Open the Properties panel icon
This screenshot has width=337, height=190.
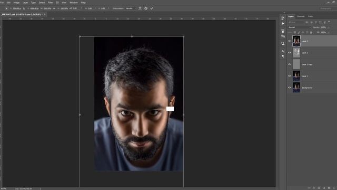(x=283, y=31)
